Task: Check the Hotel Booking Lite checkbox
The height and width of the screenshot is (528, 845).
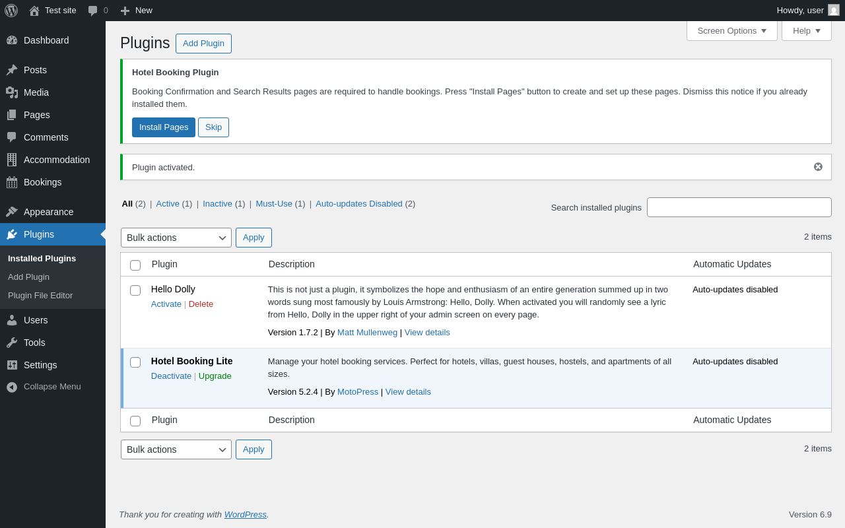Action: coord(135,362)
